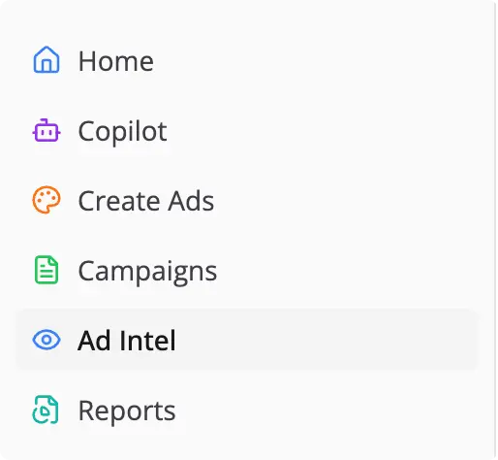Open the teal chart-file Reports icon
This screenshot has width=498, height=460.
point(46,410)
